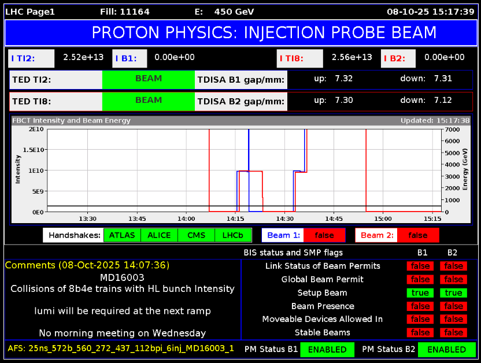Select the CMS handshake box
481x363 pixels.
click(x=196, y=235)
